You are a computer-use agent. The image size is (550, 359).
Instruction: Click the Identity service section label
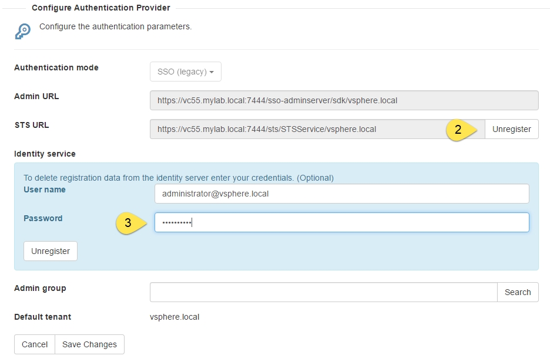pos(45,154)
